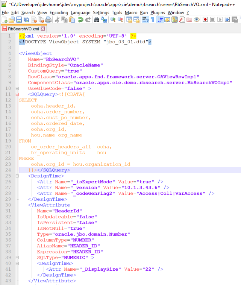Cut the selection with the scissors icon
Image resolution: width=241 pixels, height=285 pixels.
coord(57,20)
